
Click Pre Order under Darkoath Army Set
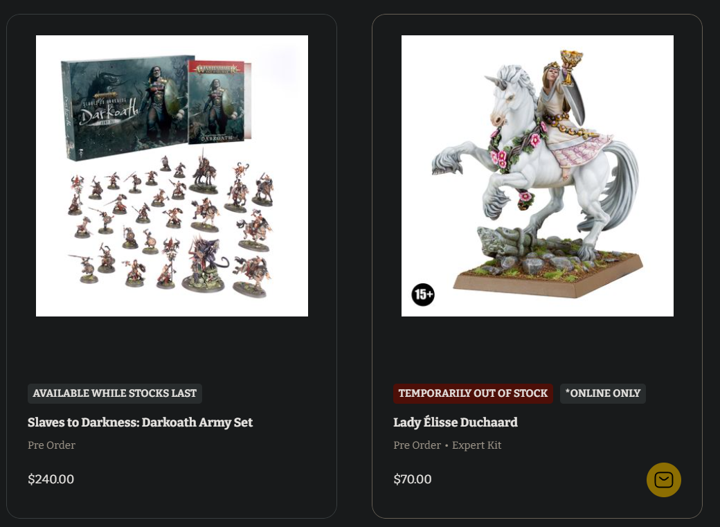tap(51, 445)
